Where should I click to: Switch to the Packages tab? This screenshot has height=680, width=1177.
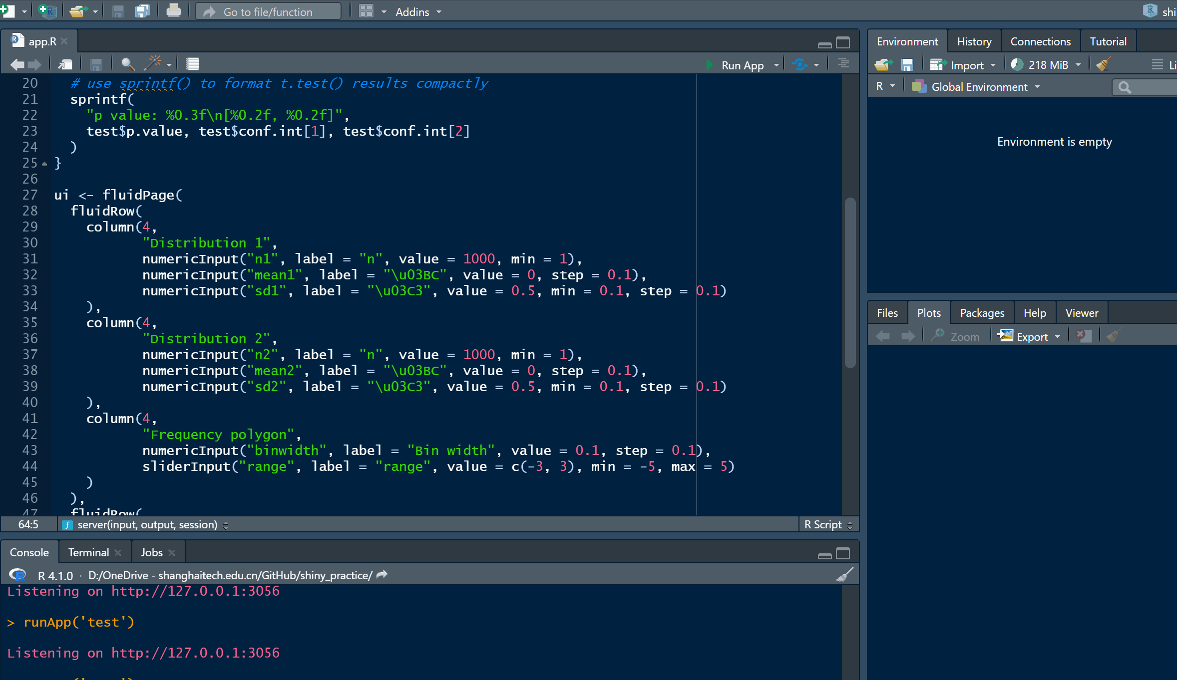982,313
